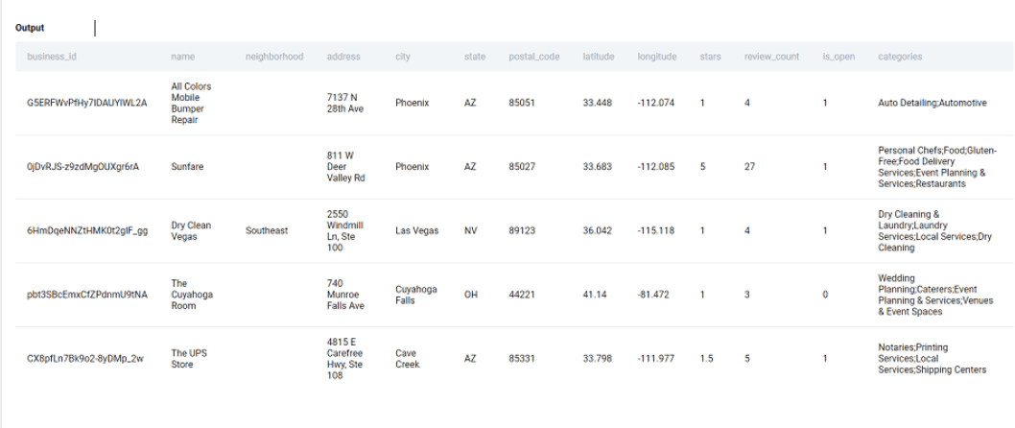Click the longitude column header

pyautogui.click(x=657, y=57)
